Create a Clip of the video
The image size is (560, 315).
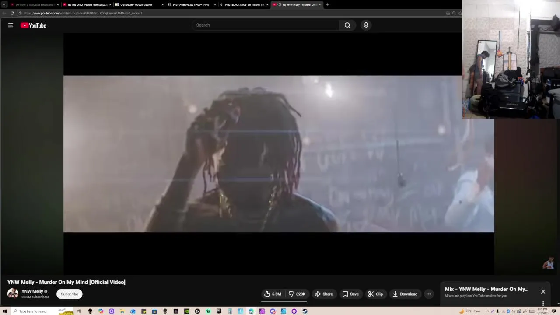pos(375,294)
